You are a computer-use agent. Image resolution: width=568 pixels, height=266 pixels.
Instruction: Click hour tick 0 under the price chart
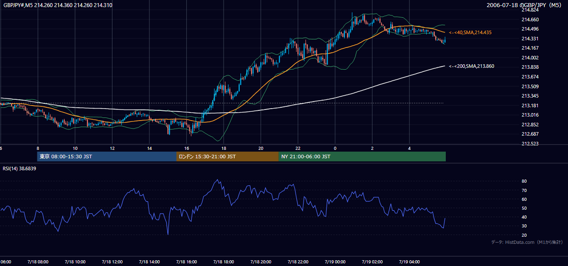[x=335, y=148]
